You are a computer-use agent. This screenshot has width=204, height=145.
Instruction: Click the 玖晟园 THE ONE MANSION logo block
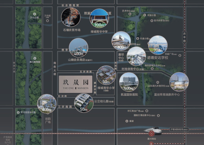[76, 84]
